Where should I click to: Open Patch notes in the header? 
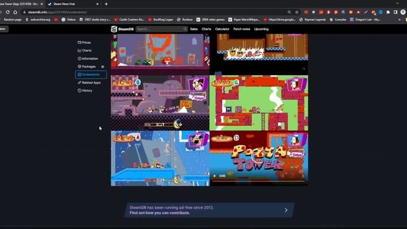(x=242, y=29)
